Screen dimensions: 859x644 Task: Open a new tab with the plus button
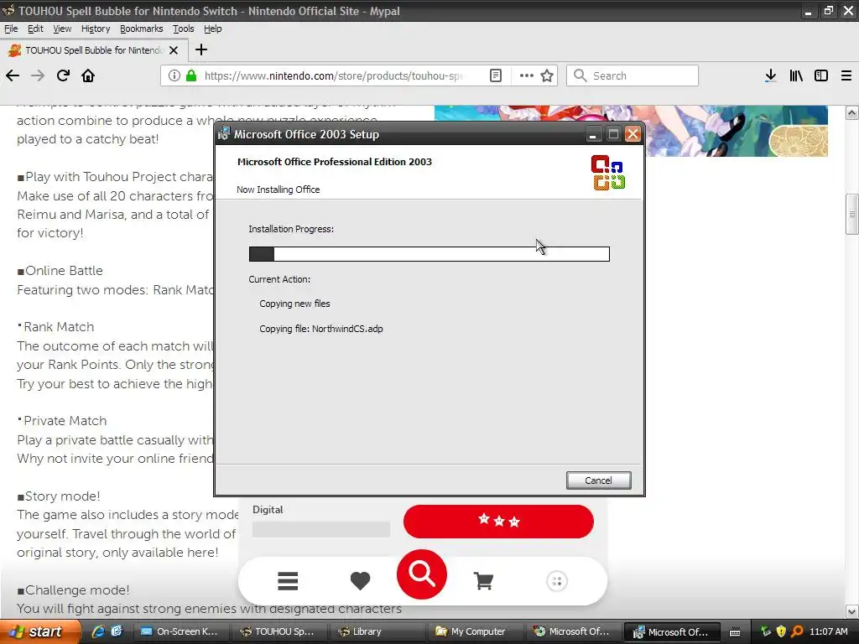[201, 49]
